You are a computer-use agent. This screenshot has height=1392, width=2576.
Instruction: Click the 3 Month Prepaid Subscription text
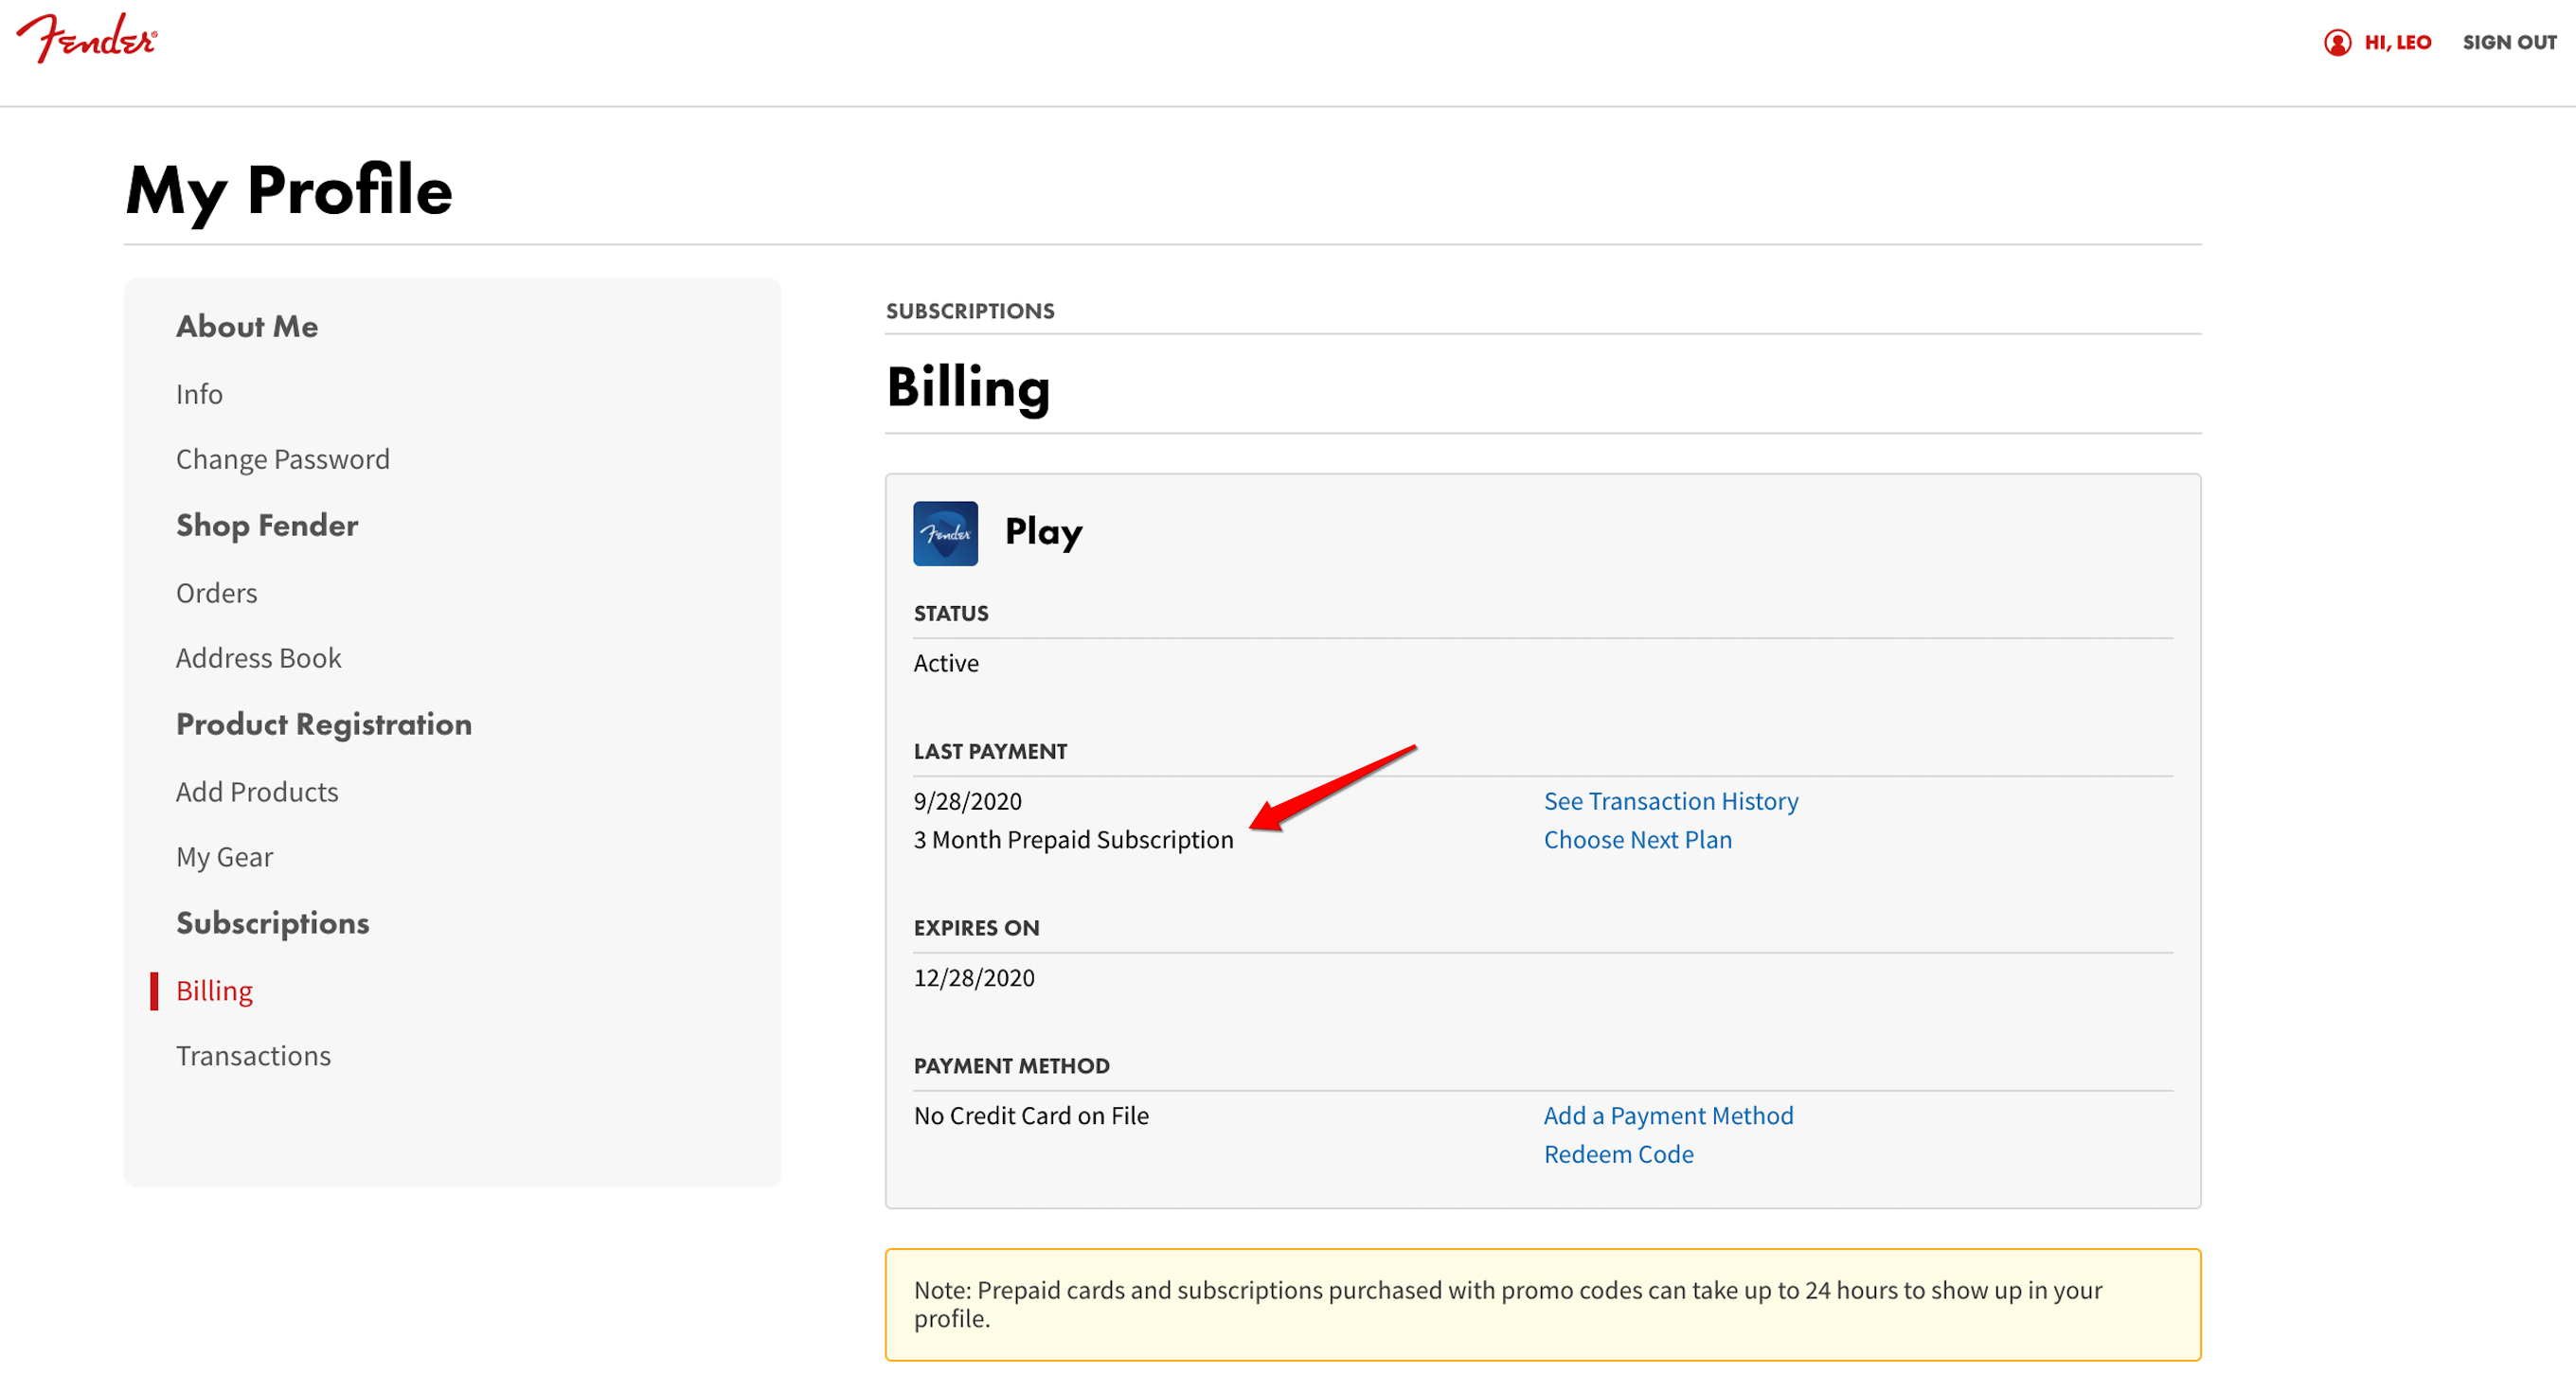(x=1074, y=840)
